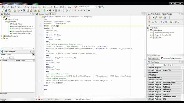Expand the Target Platforms (Win32) node

(151, 35)
